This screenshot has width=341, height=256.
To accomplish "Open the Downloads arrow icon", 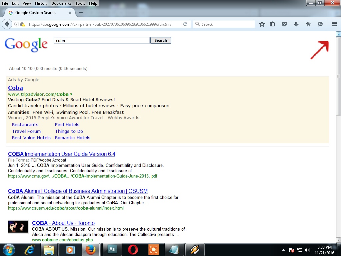I will pos(296,24).
